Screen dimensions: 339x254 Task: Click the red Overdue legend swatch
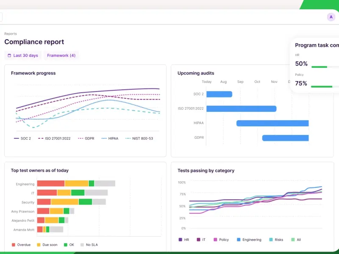(x=14, y=245)
